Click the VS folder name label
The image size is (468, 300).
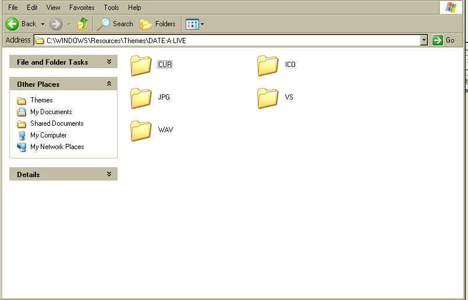[x=289, y=97]
